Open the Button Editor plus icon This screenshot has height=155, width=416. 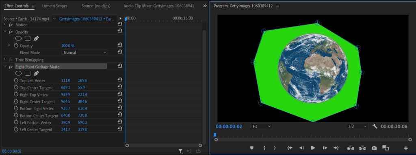406,148
